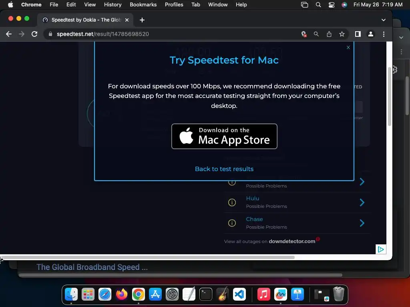Open the Profiles menu
The width and height of the screenshot is (410, 307).
coord(174,4)
